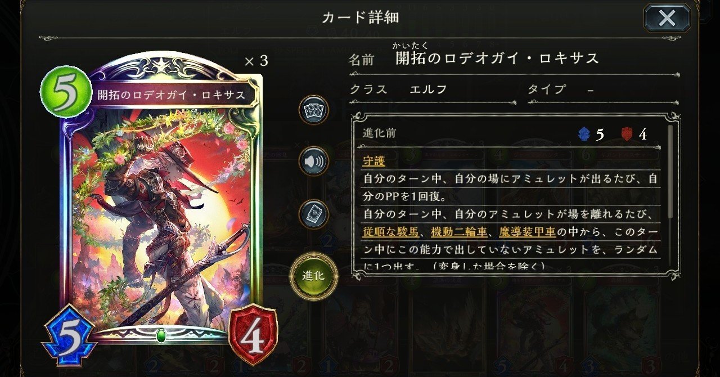720x377 pixels.
Task: Click the タイプ type field
Action: coord(602,90)
